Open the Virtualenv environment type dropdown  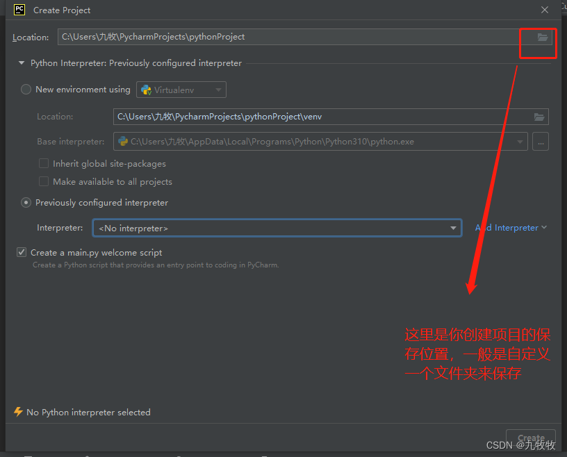tap(181, 90)
